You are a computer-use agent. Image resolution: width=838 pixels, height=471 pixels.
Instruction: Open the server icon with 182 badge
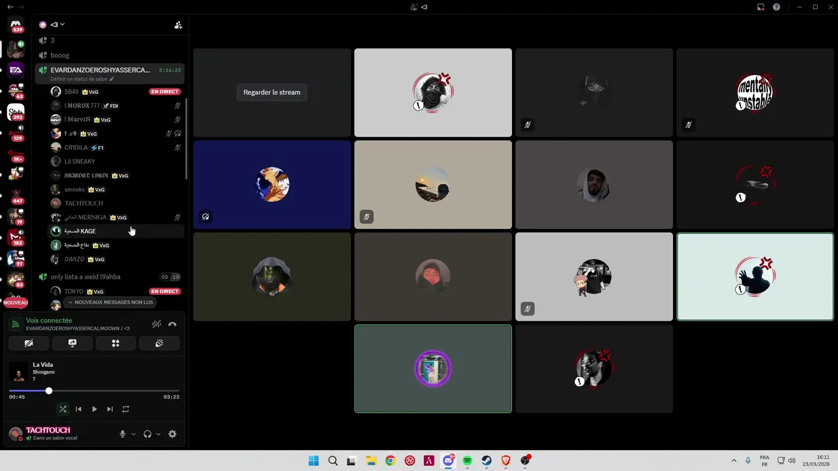[x=16, y=237]
